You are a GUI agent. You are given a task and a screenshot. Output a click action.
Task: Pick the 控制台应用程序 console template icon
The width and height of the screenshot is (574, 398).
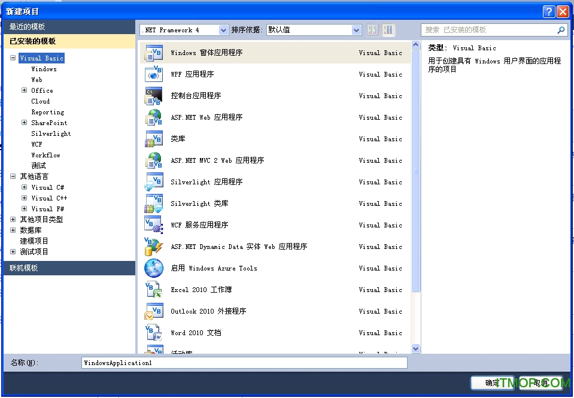(154, 96)
